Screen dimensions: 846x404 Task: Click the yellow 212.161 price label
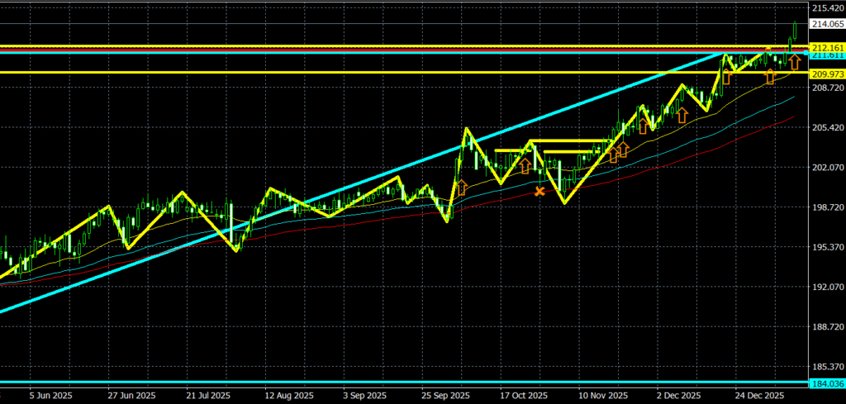pos(826,48)
